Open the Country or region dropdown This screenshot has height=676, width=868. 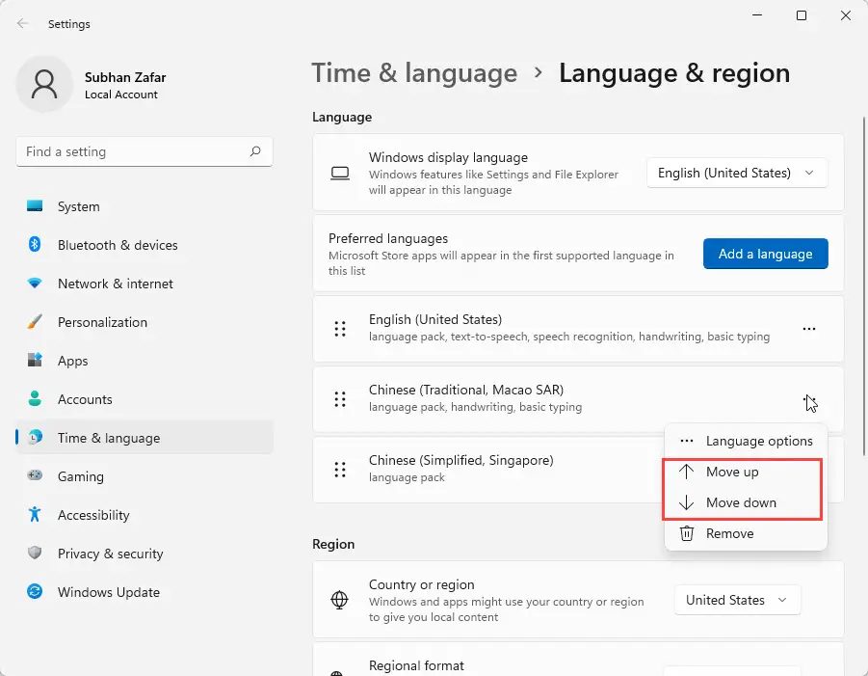coord(737,600)
